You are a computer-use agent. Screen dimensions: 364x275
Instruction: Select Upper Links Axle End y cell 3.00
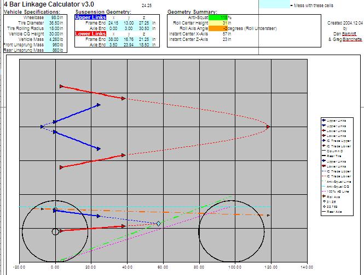pyautogui.click(x=129, y=28)
